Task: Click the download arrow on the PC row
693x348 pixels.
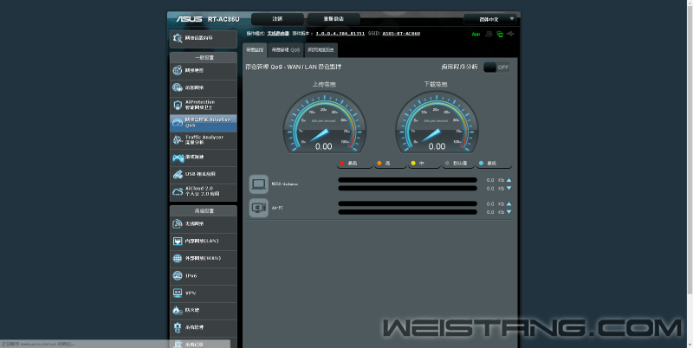Action: [508, 212]
